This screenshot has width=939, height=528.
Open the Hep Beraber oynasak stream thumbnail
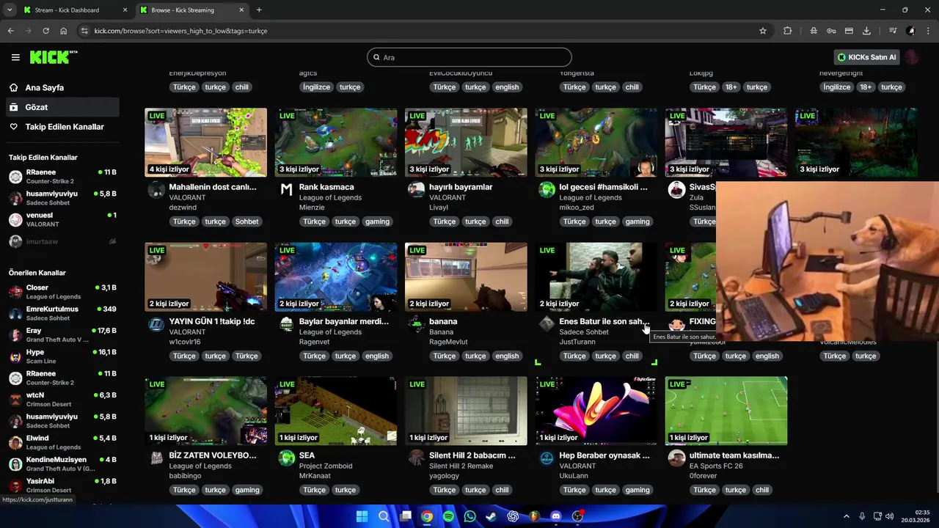tap(596, 411)
